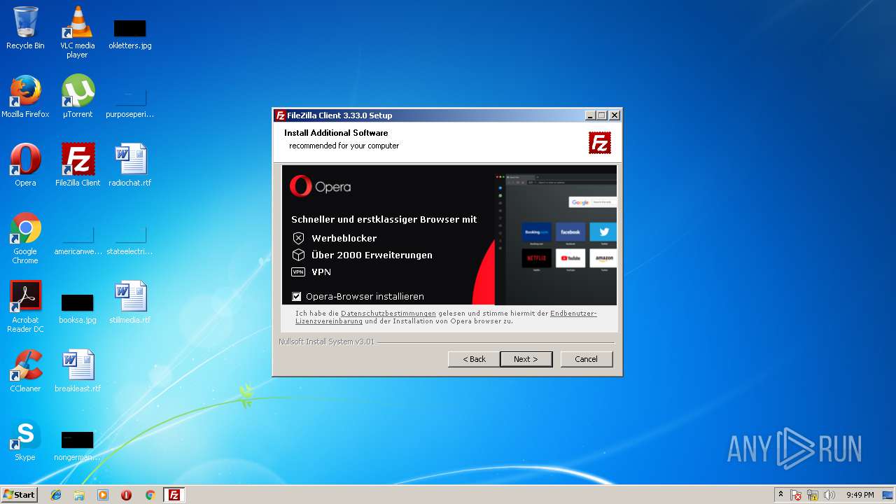Open the Datenschutzbestimmungen link
This screenshot has width=896, height=504.
click(x=388, y=313)
